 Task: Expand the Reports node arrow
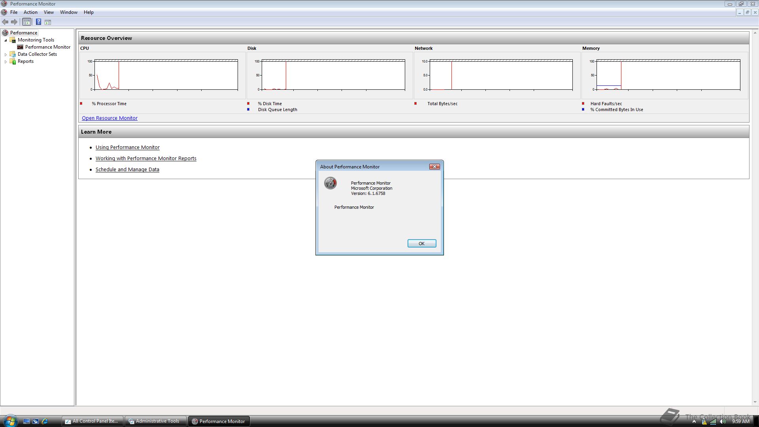pos(6,61)
